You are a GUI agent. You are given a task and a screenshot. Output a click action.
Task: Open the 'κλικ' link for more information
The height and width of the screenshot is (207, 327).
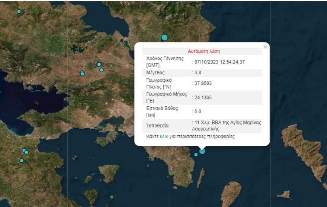point(164,136)
